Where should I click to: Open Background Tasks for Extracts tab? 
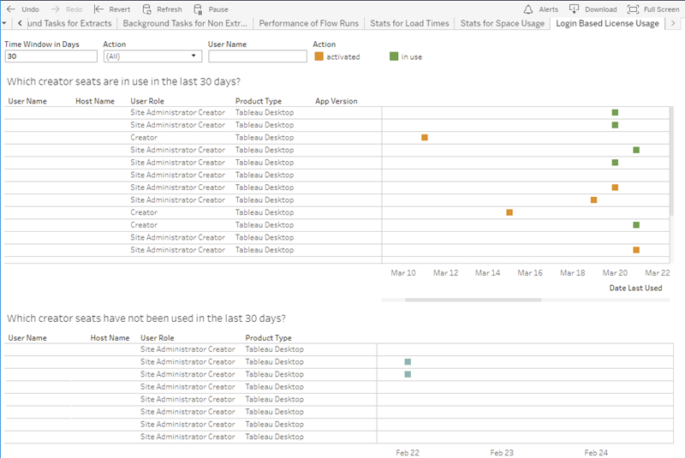(x=70, y=23)
